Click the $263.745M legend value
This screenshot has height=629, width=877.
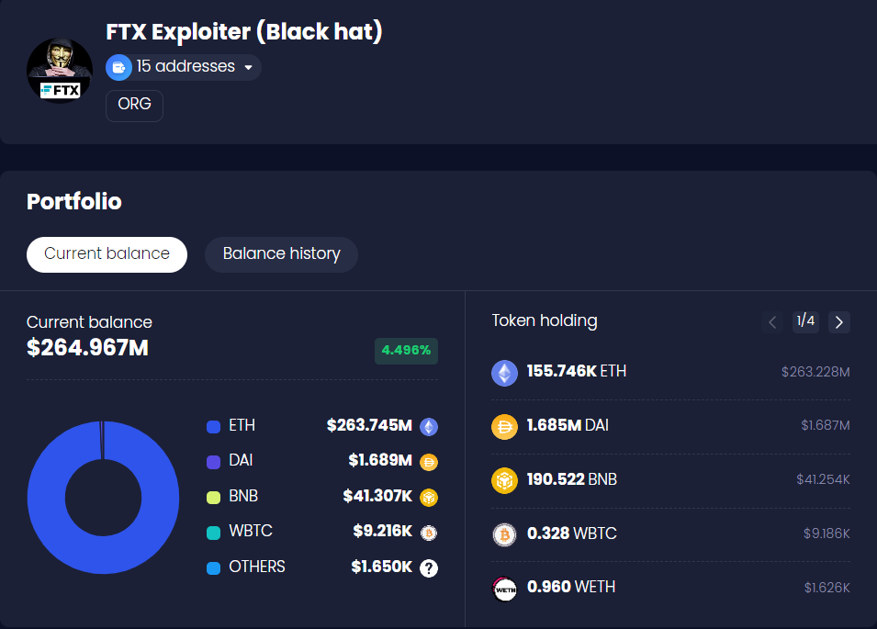[x=370, y=425]
